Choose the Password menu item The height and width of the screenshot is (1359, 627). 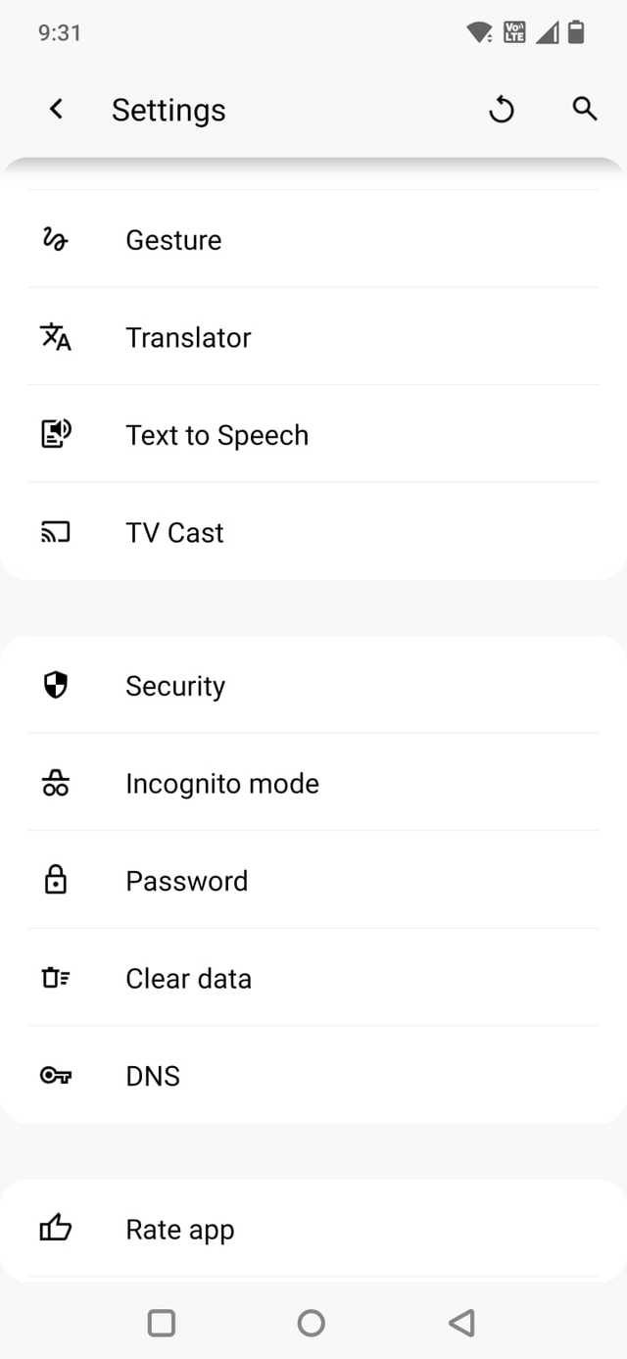(x=186, y=880)
